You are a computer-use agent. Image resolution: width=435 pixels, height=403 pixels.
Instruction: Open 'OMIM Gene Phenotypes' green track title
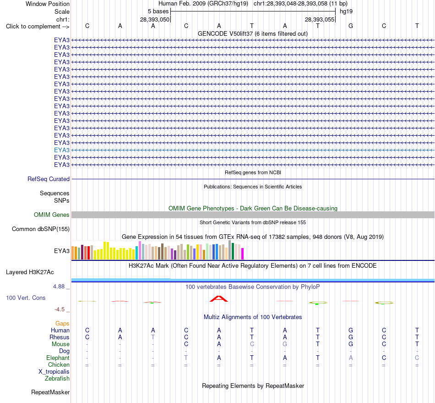253,208
